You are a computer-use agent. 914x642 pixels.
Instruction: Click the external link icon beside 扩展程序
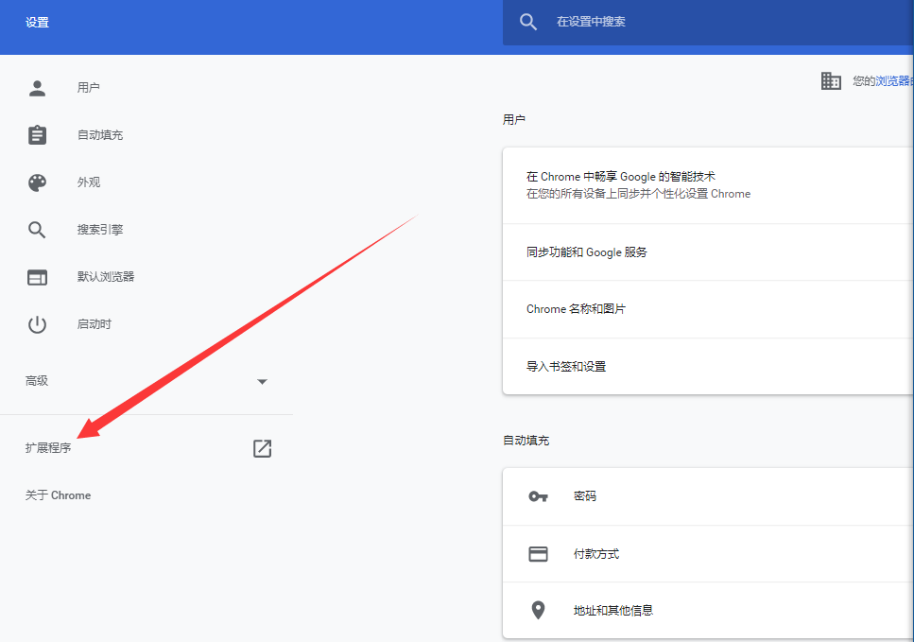click(263, 448)
